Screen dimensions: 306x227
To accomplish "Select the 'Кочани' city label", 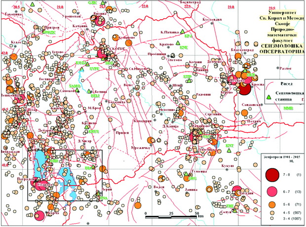I will click(195, 62).
